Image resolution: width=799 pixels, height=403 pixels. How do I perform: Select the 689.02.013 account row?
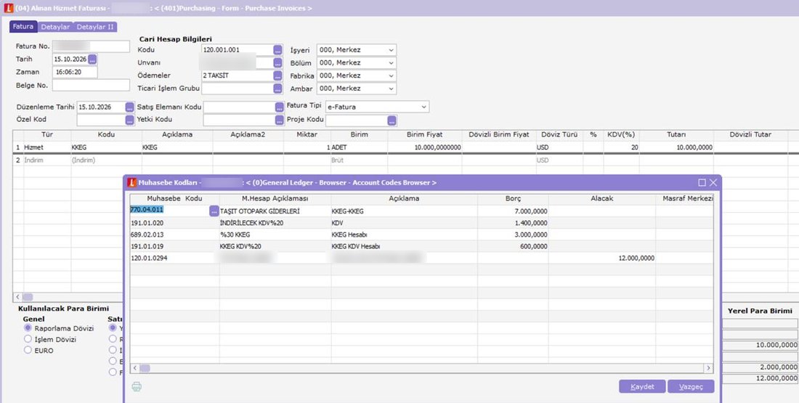(x=421, y=235)
